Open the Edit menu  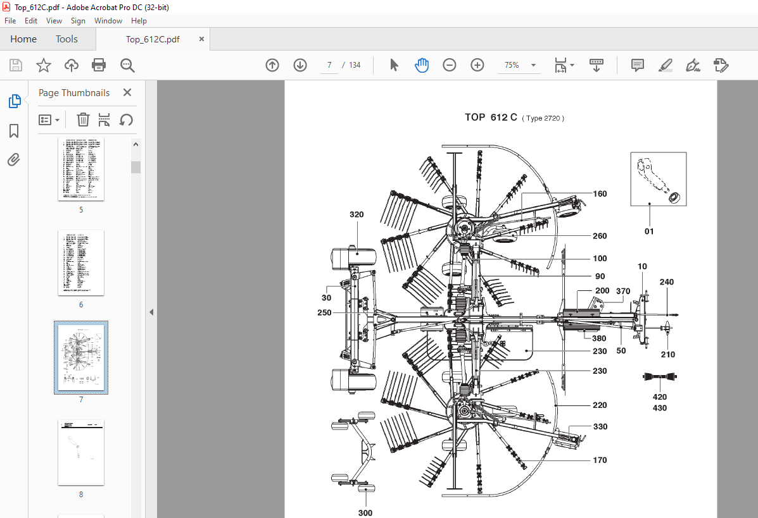(31, 21)
